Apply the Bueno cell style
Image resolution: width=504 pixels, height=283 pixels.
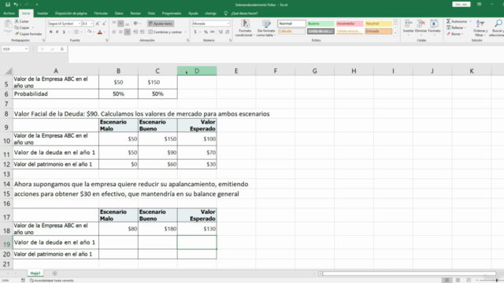pos(321,24)
